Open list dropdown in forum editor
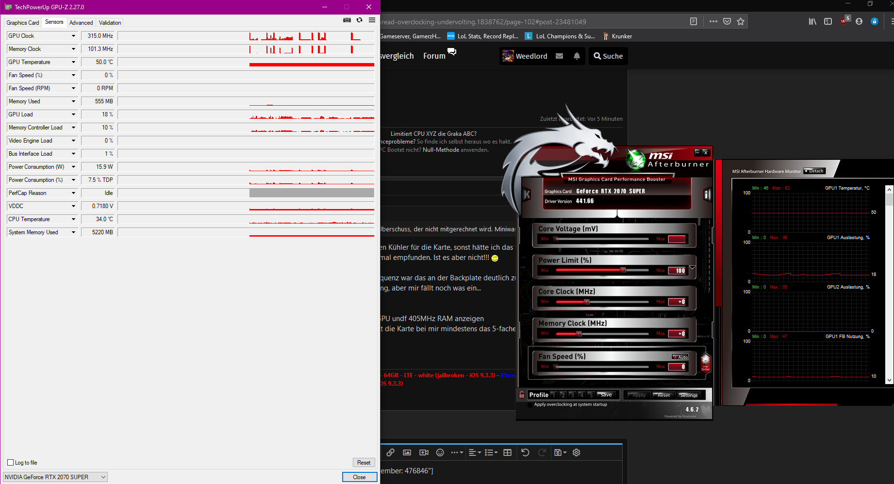The width and height of the screenshot is (894, 484). point(491,452)
